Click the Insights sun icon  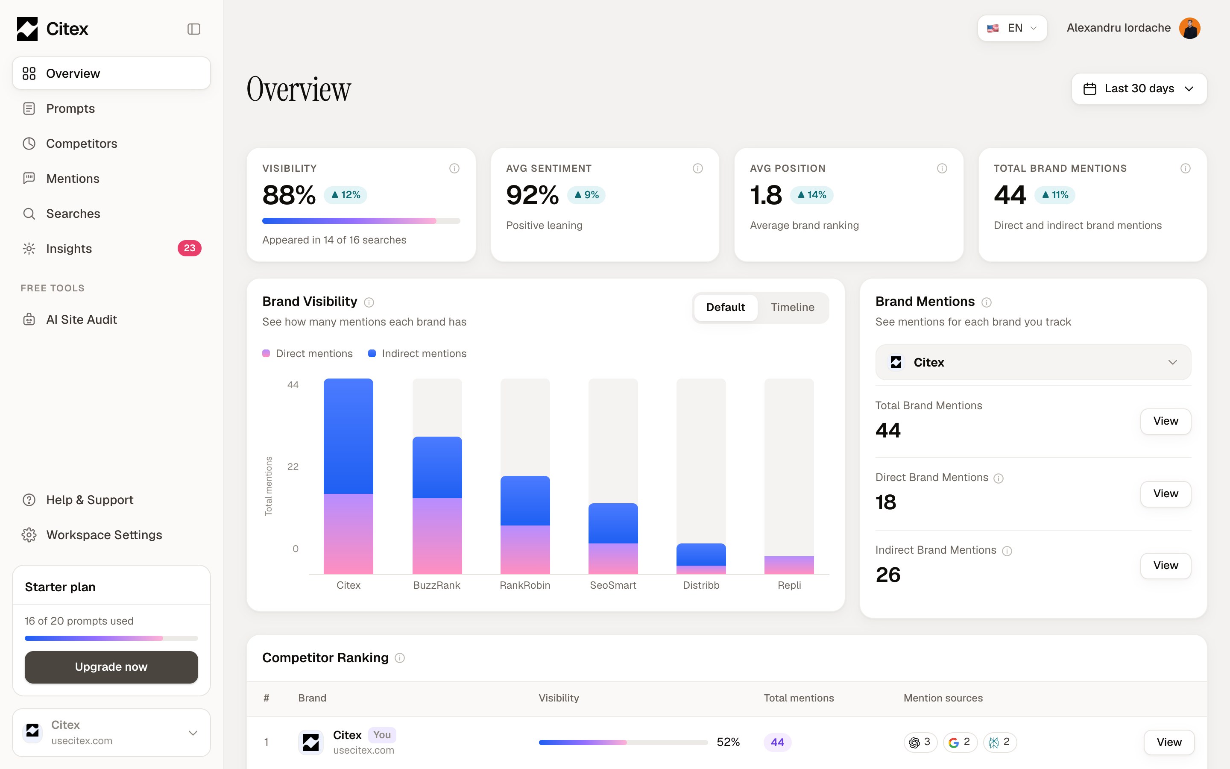pyautogui.click(x=29, y=249)
